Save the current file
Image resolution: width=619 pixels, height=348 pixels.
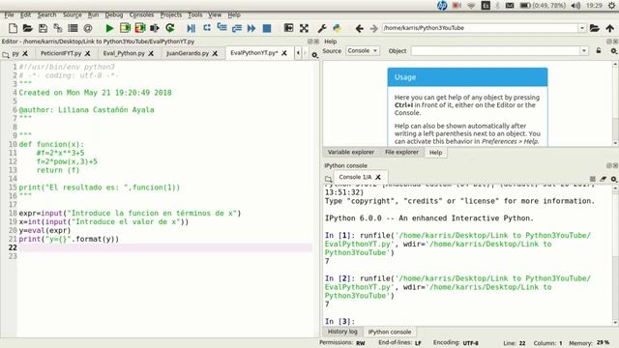pos(43,28)
